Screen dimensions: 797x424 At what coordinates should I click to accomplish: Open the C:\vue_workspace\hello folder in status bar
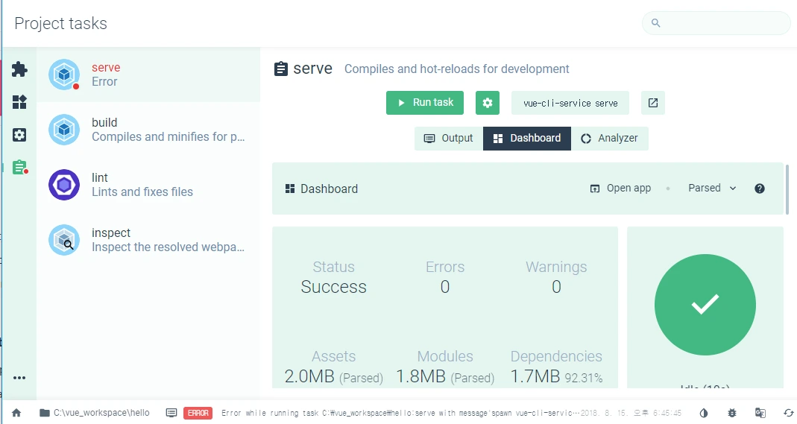click(95, 413)
